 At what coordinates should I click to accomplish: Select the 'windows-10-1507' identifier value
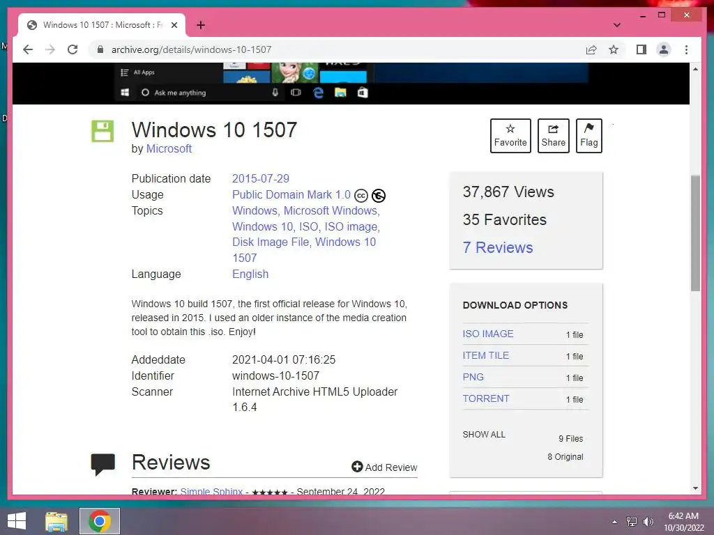[x=275, y=375]
